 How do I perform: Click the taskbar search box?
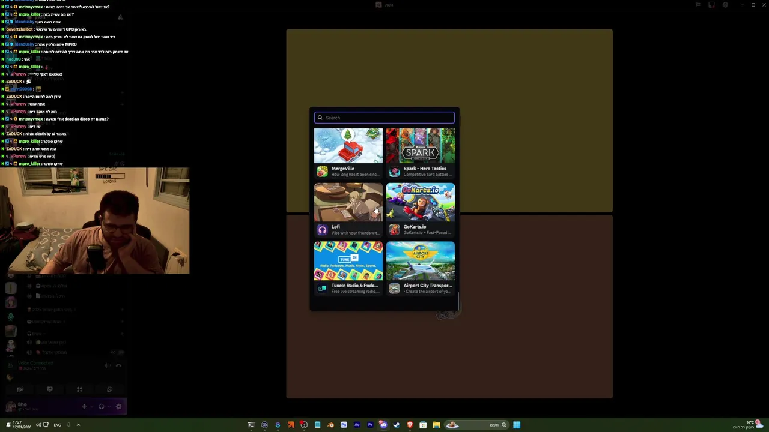click(x=477, y=425)
